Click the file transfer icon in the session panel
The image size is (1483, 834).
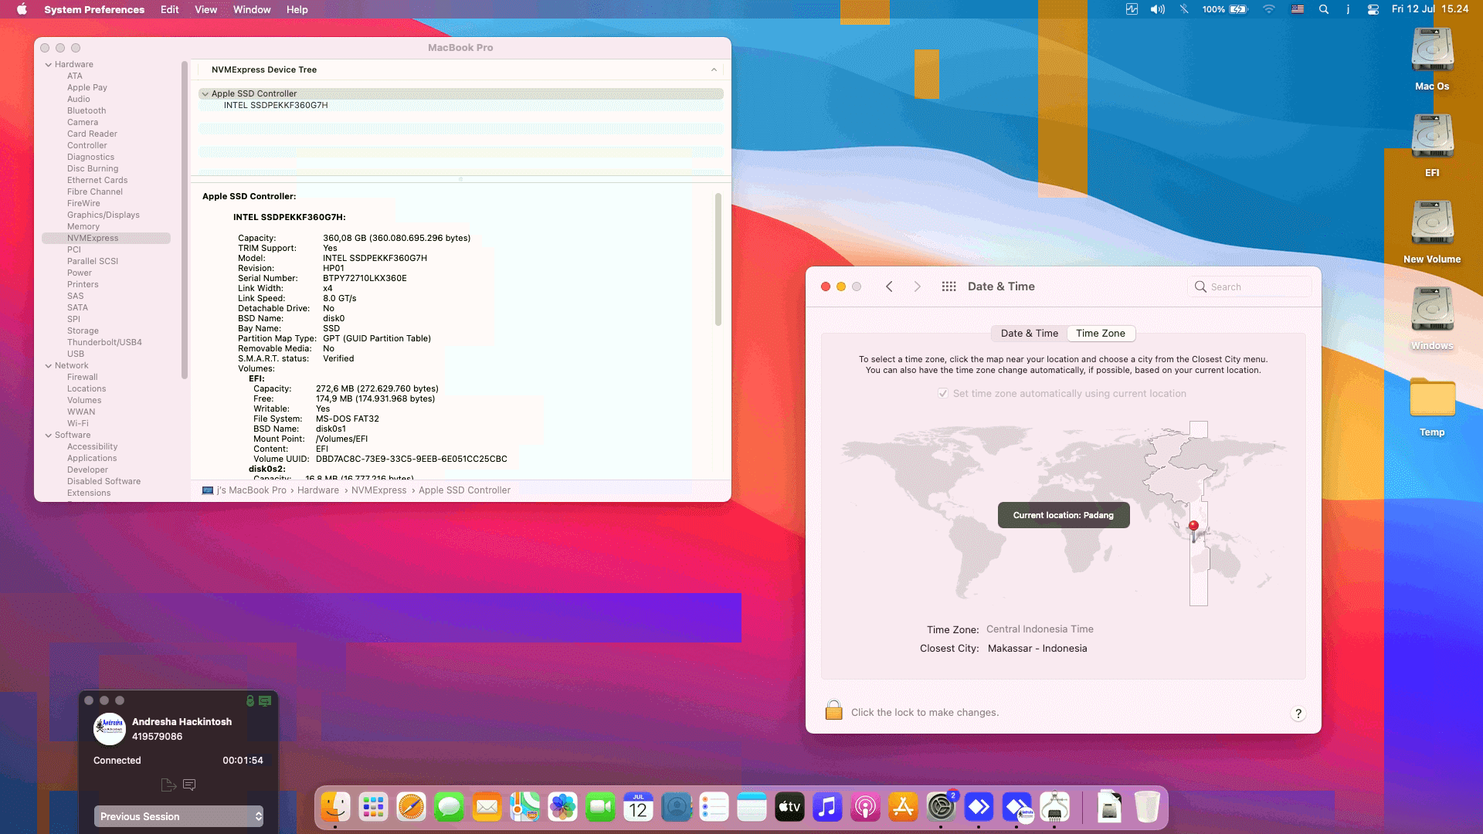tap(168, 785)
